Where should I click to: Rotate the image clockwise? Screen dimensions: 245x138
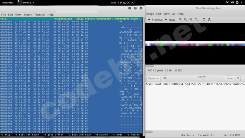[209, 20]
